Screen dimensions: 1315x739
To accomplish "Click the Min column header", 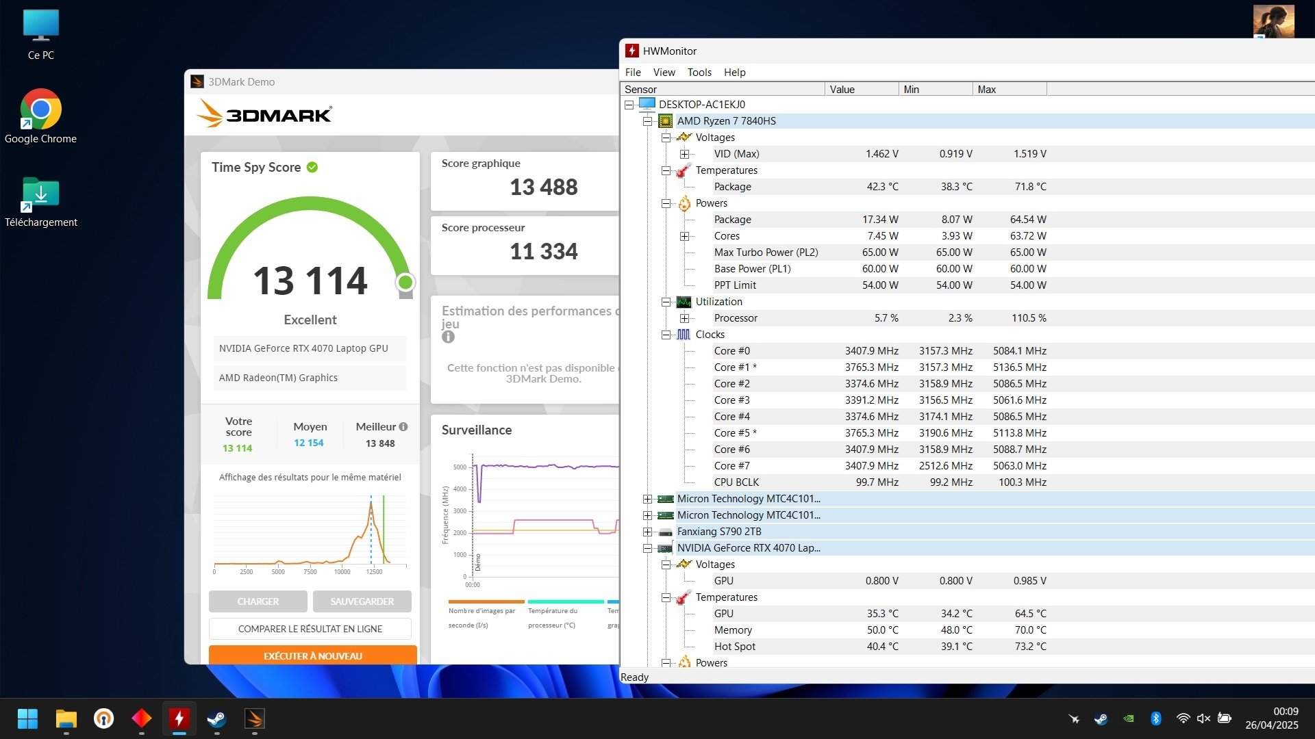I will (936, 89).
